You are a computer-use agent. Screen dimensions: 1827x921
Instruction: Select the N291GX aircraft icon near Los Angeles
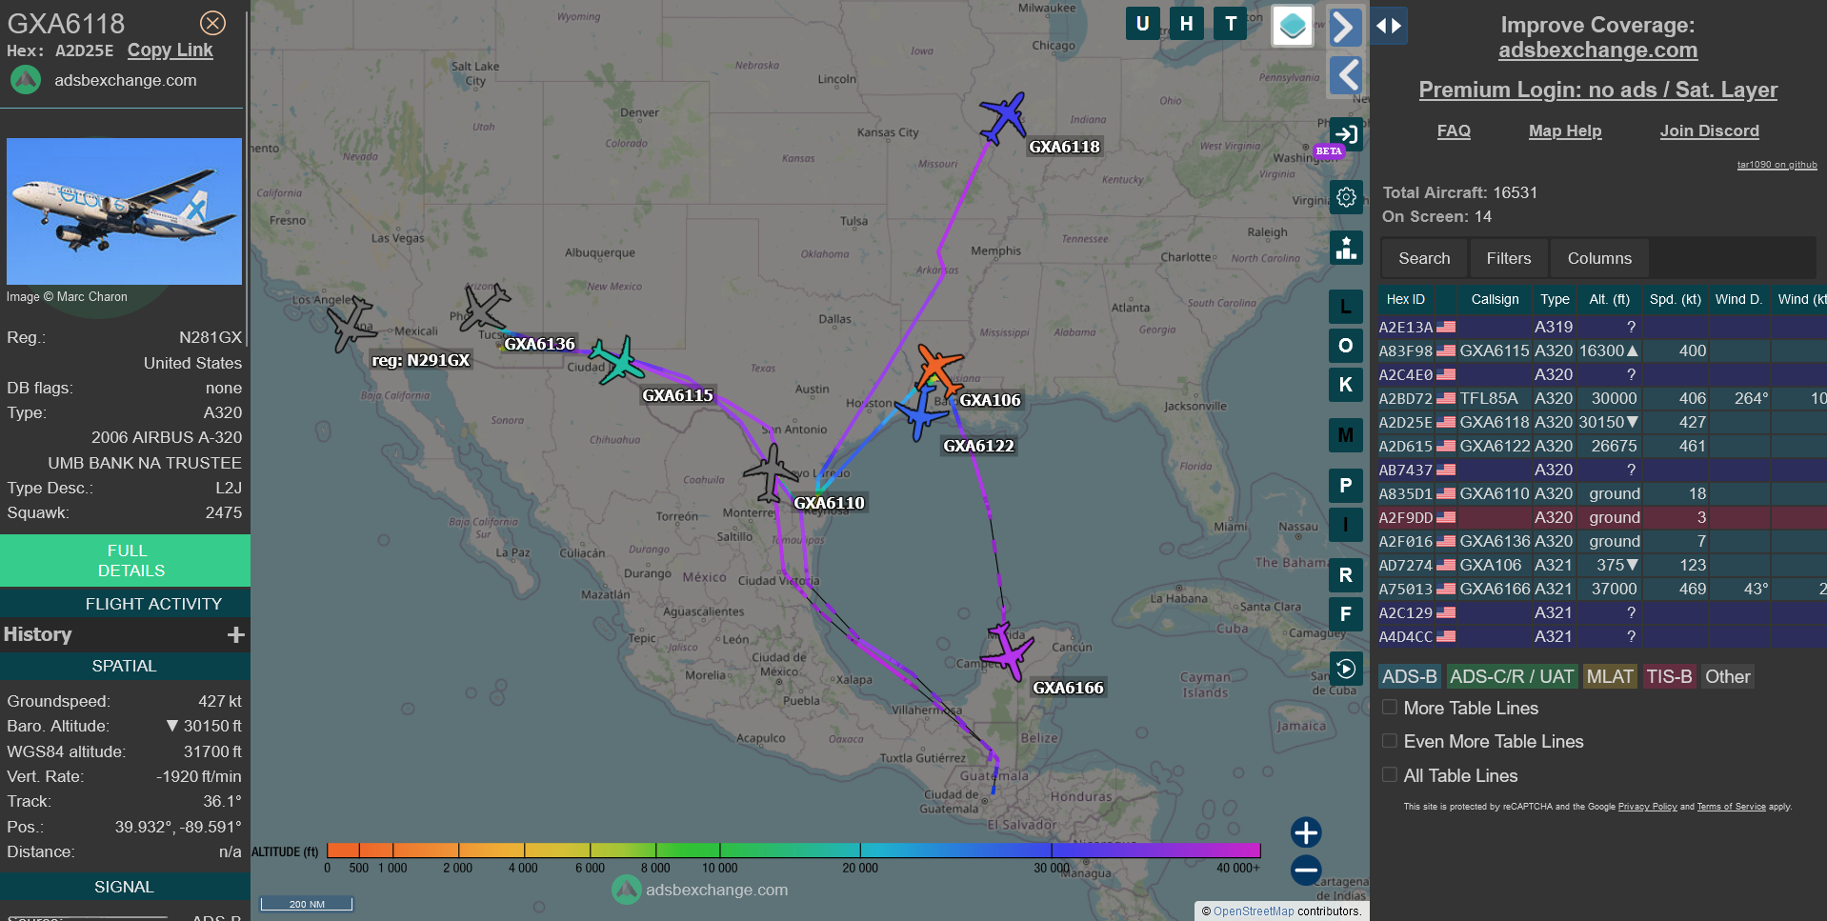(351, 324)
